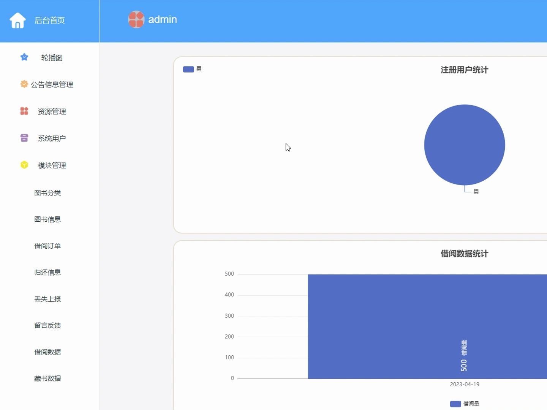This screenshot has width=547, height=410.
Task: Click the admin avatar icon
Action: (136, 19)
